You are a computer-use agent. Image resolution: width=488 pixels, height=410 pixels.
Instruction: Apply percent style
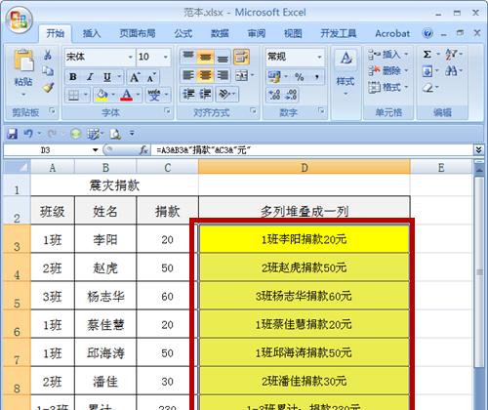[x=299, y=77]
